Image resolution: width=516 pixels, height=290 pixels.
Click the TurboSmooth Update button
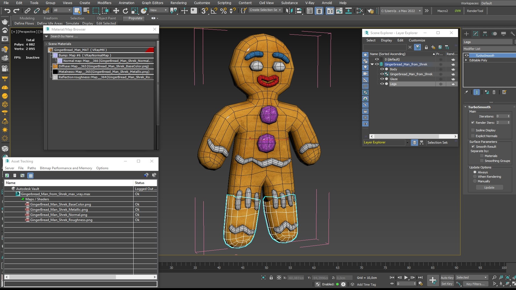(489, 187)
